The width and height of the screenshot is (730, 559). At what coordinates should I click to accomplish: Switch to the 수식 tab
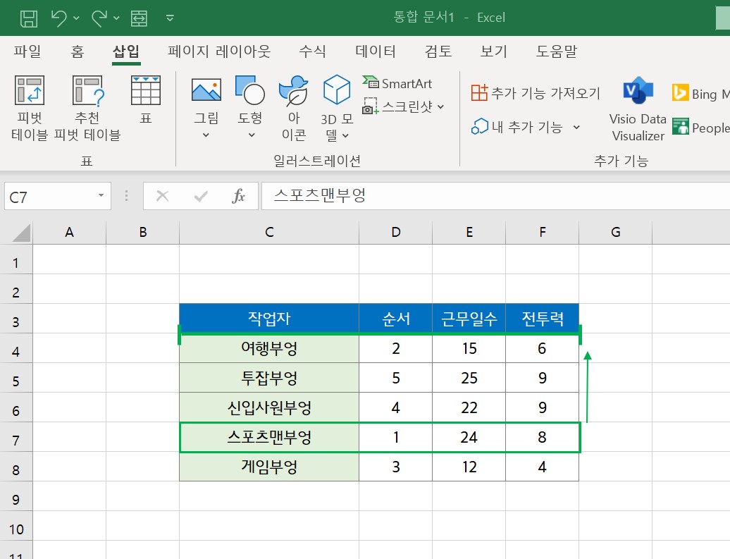[x=312, y=51]
